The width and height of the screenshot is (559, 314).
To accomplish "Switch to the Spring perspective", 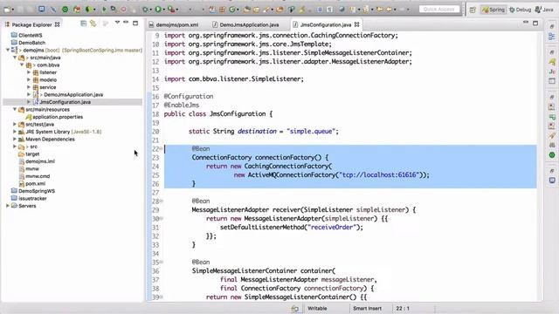I will (x=493, y=10).
